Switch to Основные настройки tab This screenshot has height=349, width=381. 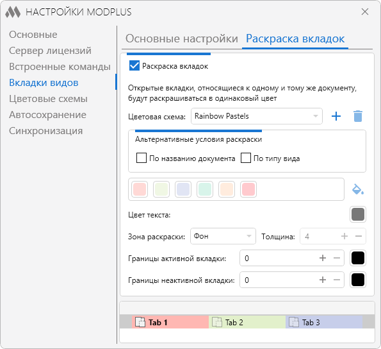click(x=182, y=38)
